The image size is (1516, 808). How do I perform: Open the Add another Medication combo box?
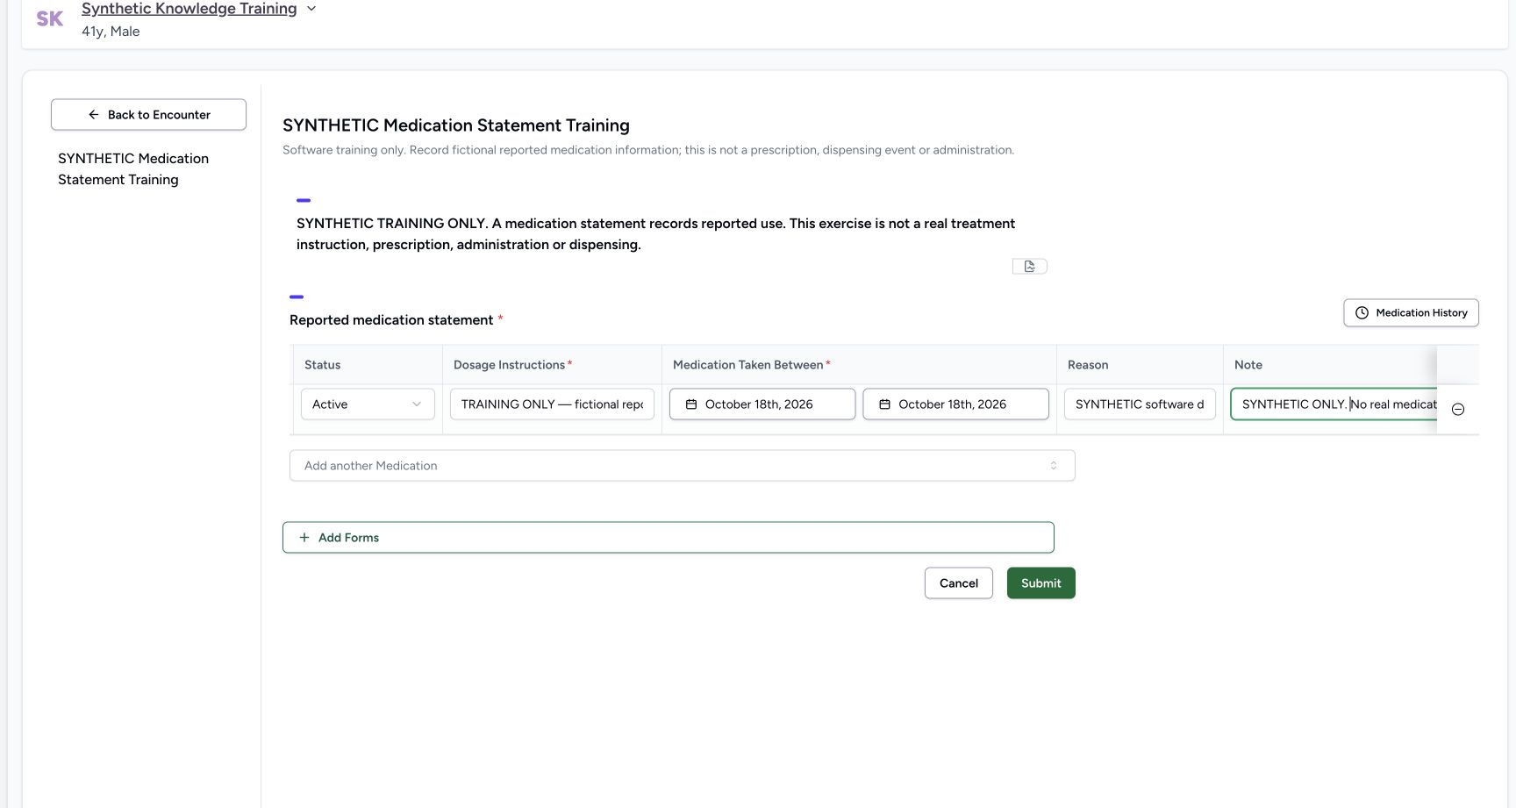pos(682,466)
